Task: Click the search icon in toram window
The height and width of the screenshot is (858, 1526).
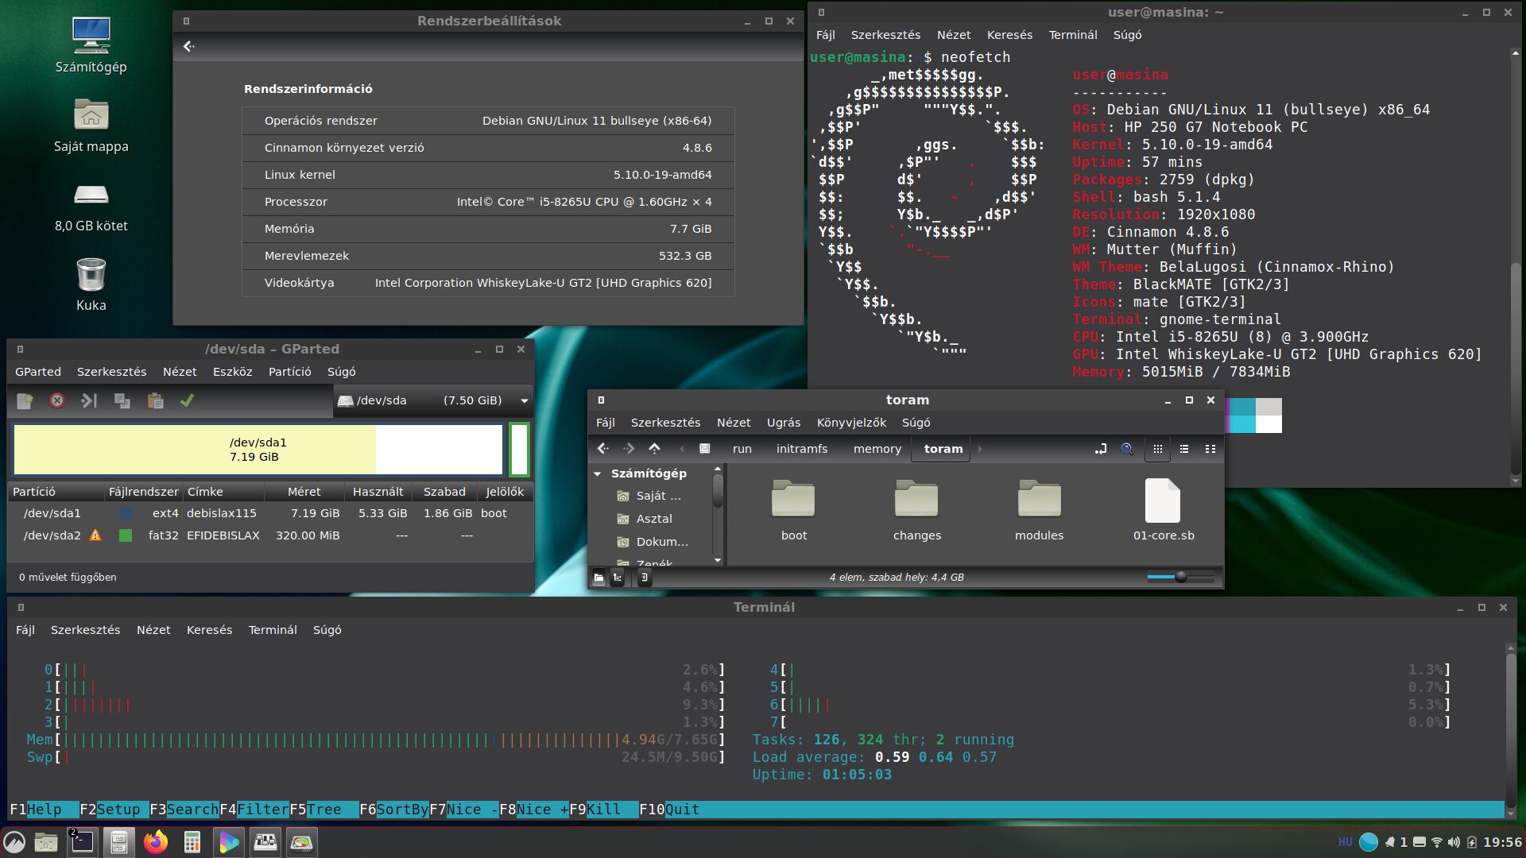Action: coord(1127,449)
